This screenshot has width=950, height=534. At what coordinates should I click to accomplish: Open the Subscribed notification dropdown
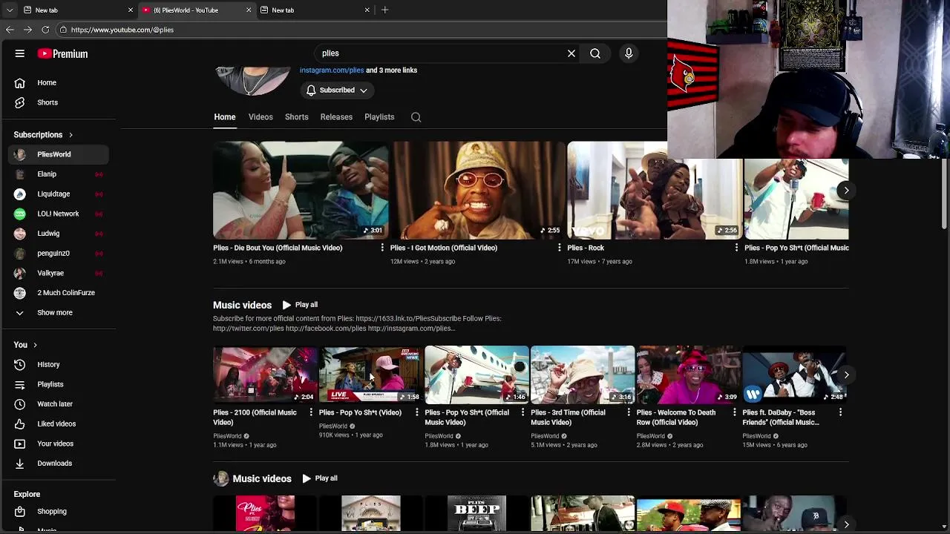pos(338,90)
